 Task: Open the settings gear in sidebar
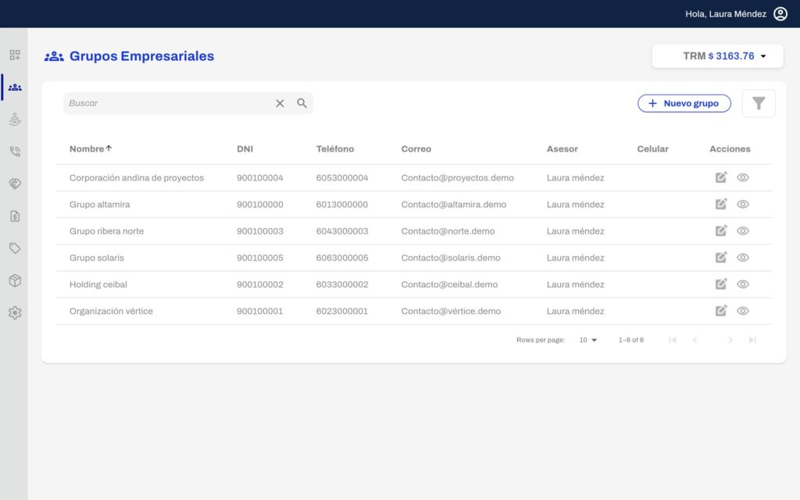click(15, 312)
